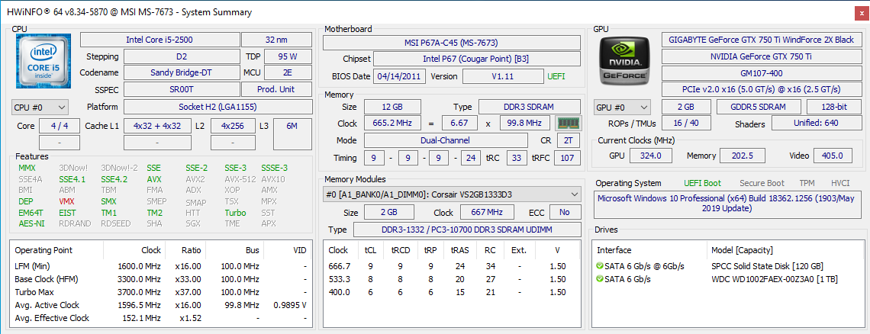Click the GM107-400 GPU codename field
The height and width of the screenshot is (334, 870).
tap(761, 73)
